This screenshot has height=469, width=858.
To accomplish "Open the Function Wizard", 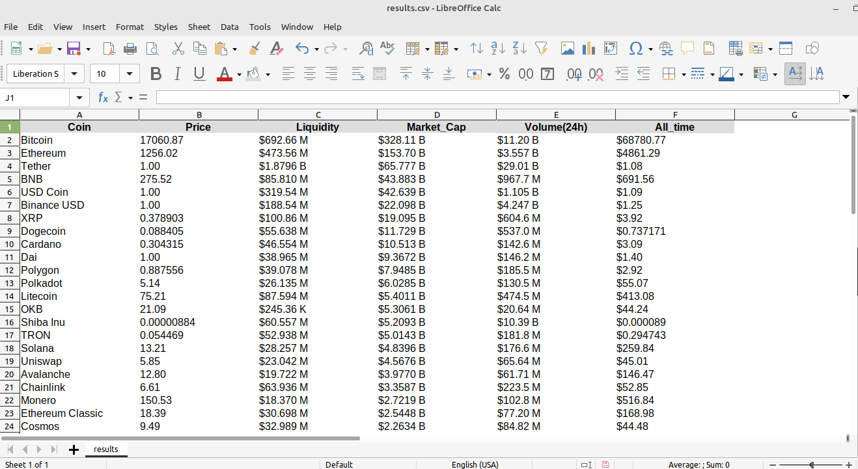I will click(103, 98).
